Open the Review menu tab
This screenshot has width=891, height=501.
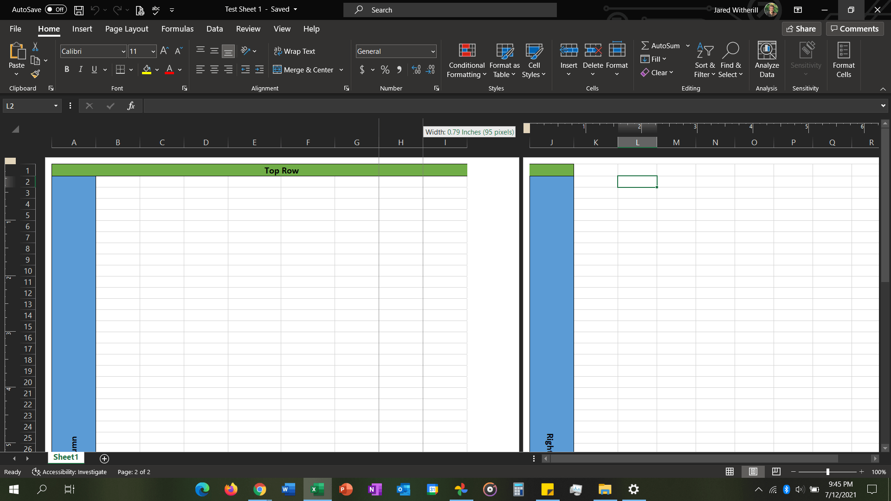pos(248,29)
